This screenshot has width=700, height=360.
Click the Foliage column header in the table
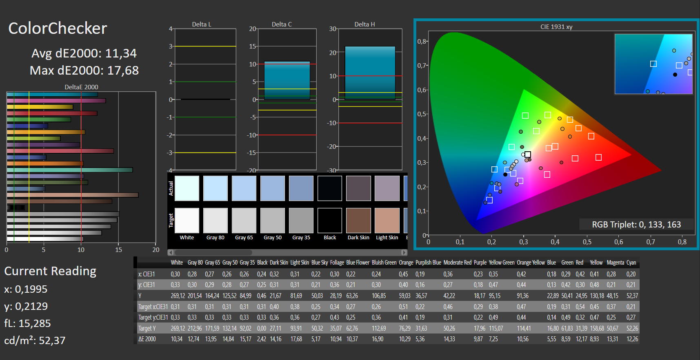(x=337, y=263)
